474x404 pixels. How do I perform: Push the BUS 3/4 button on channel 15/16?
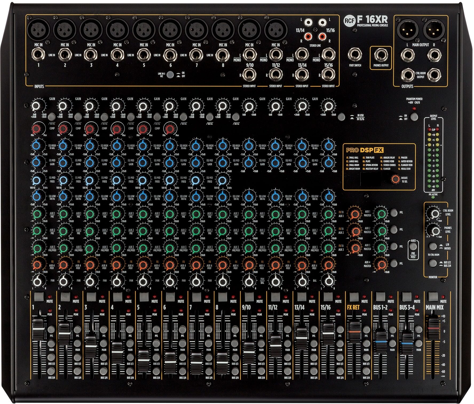[340, 371]
